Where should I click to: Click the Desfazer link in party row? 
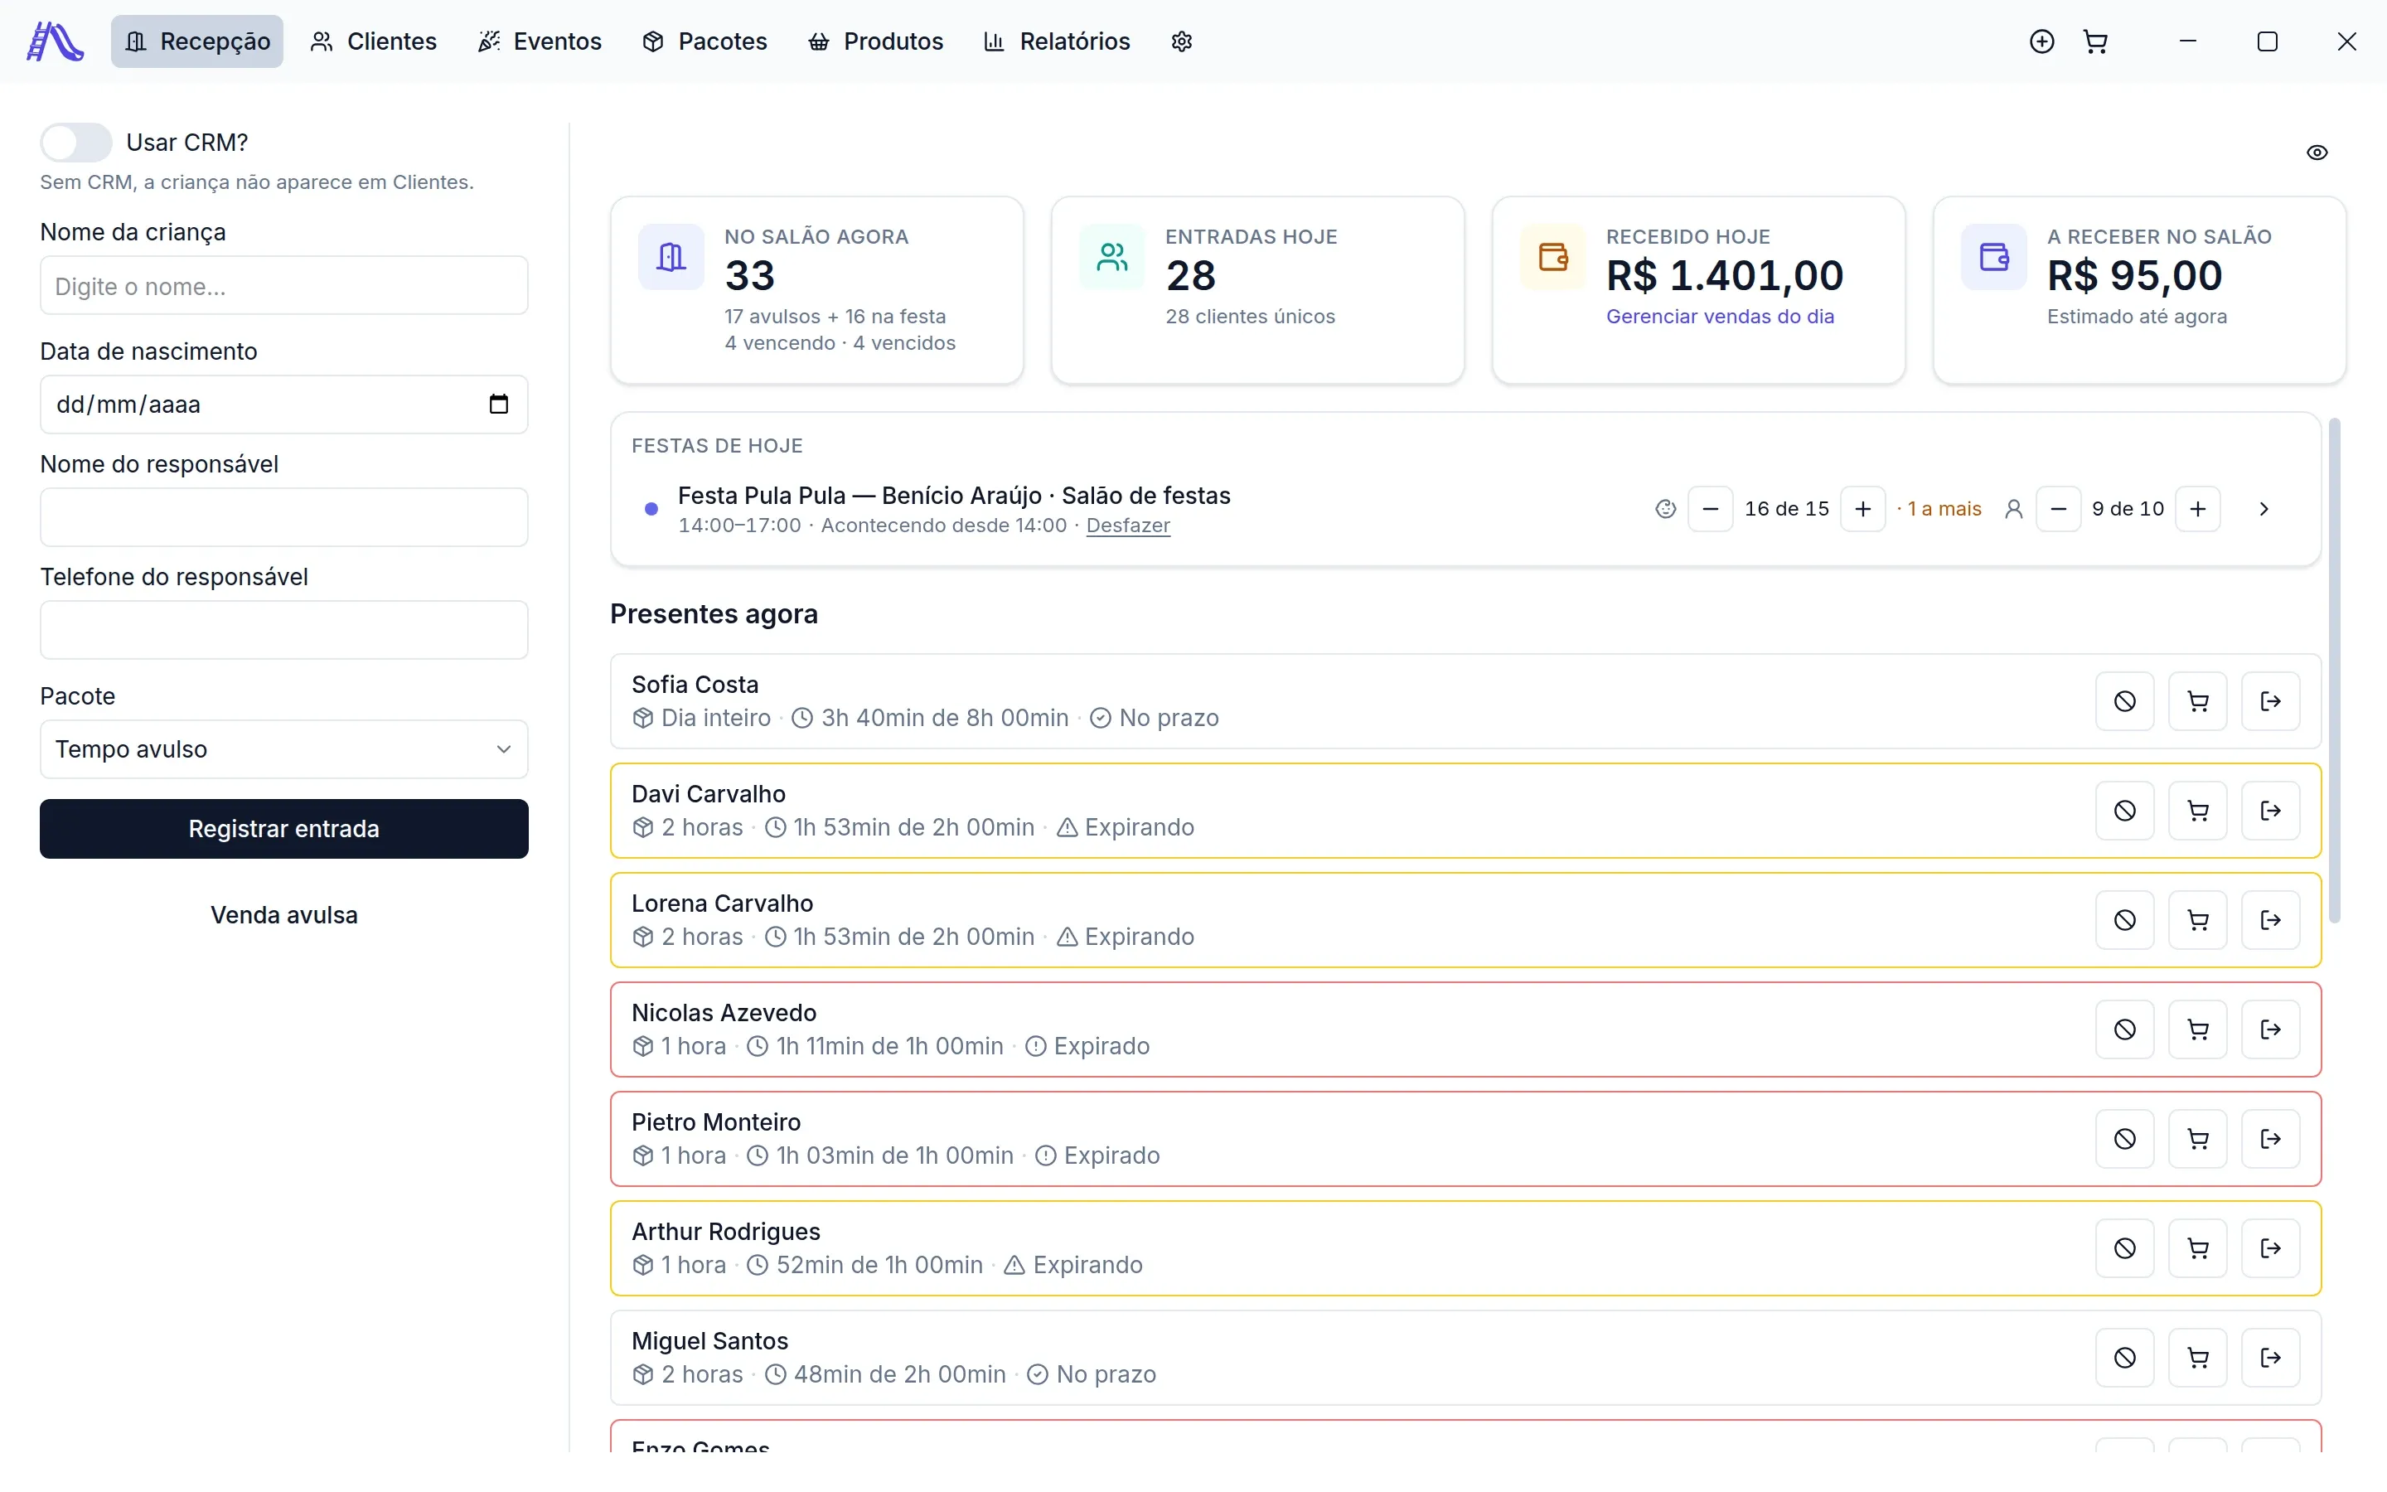coord(1128,526)
